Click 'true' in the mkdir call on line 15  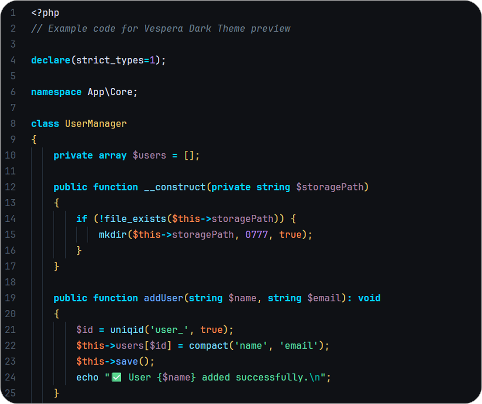pyautogui.click(x=290, y=235)
